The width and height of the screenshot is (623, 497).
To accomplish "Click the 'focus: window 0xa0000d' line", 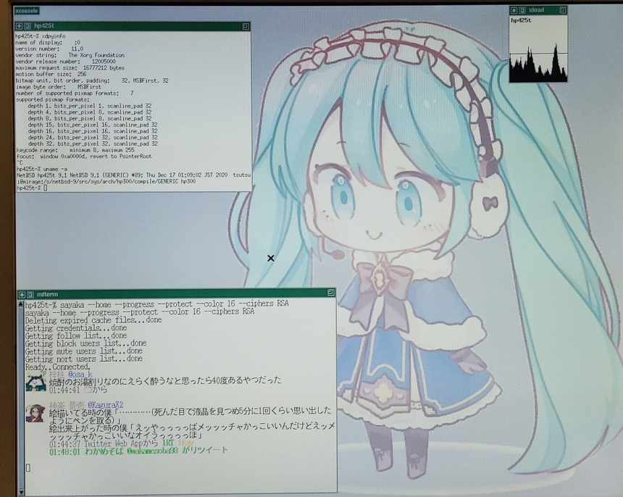I will 84,156.
